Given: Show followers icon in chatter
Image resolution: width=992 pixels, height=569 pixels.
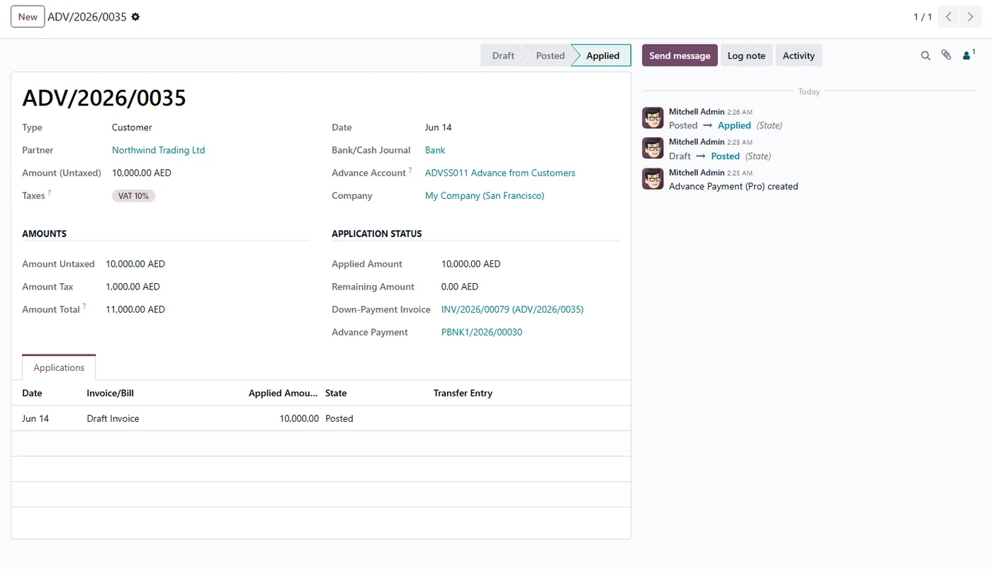Looking at the screenshot, I should (969, 55).
